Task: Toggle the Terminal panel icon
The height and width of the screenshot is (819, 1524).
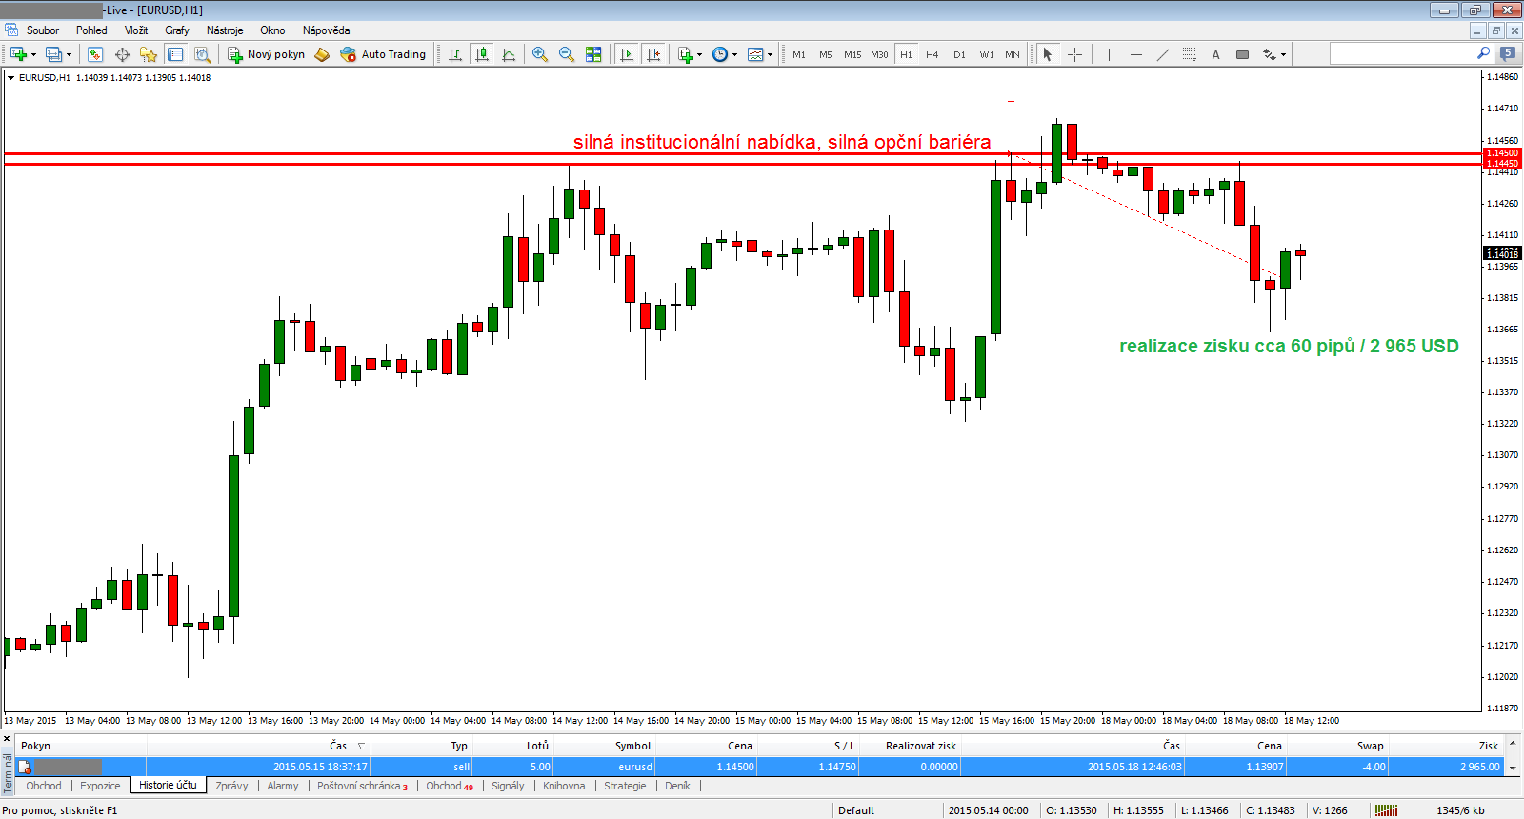Action: click(175, 54)
